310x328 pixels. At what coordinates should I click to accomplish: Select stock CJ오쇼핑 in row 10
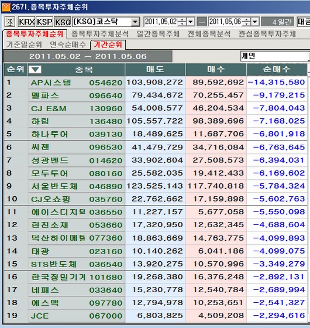[50, 199]
